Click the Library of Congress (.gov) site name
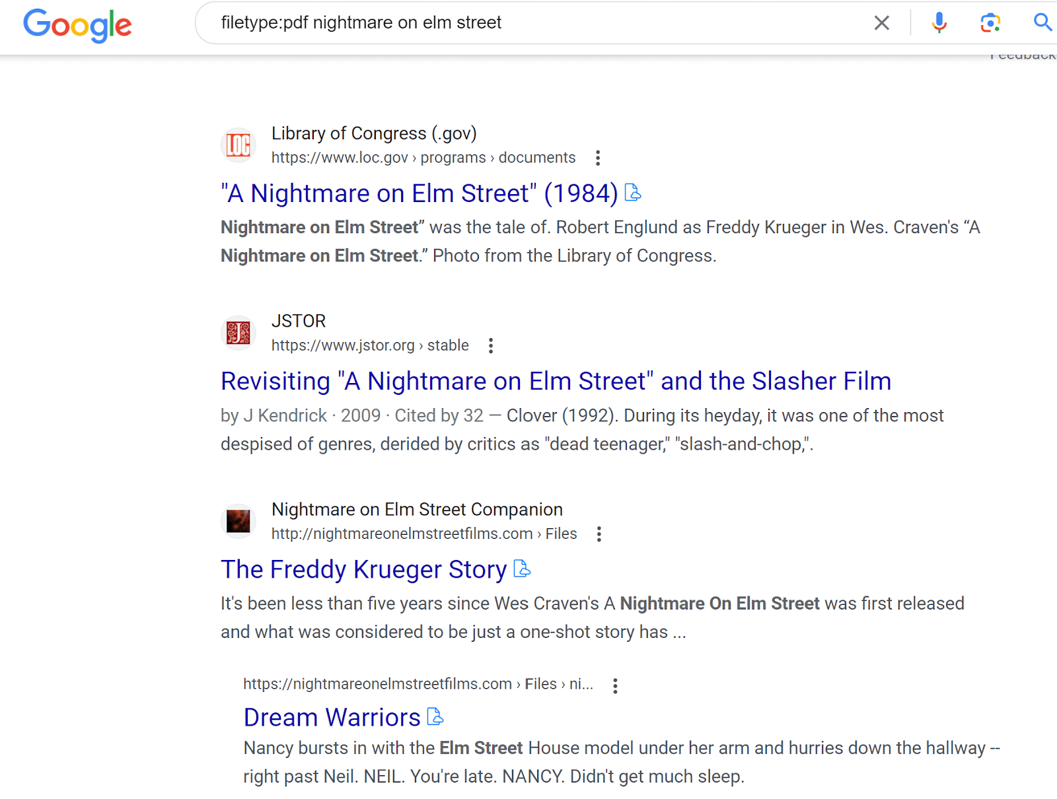 pos(374,133)
